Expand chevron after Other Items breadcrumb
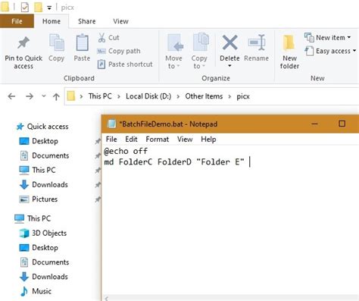Viewport: 359px width, 301px height. coord(229,96)
